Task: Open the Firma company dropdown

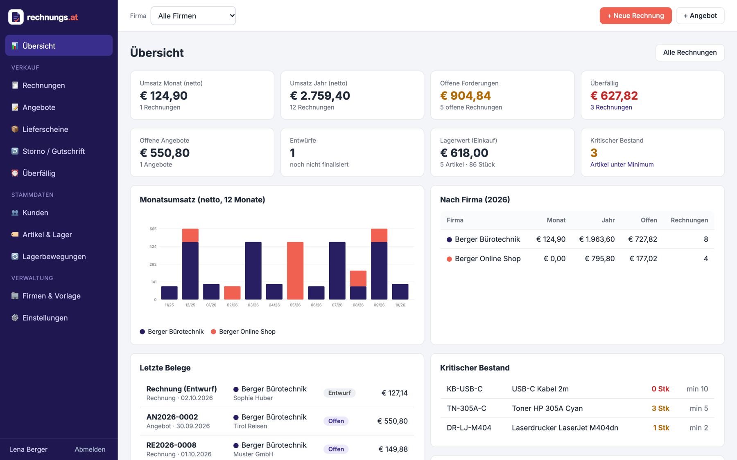Action: (193, 16)
